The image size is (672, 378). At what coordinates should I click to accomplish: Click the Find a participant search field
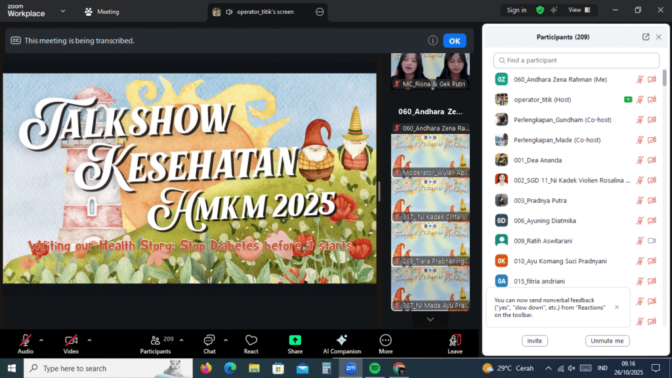click(x=576, y=60)
